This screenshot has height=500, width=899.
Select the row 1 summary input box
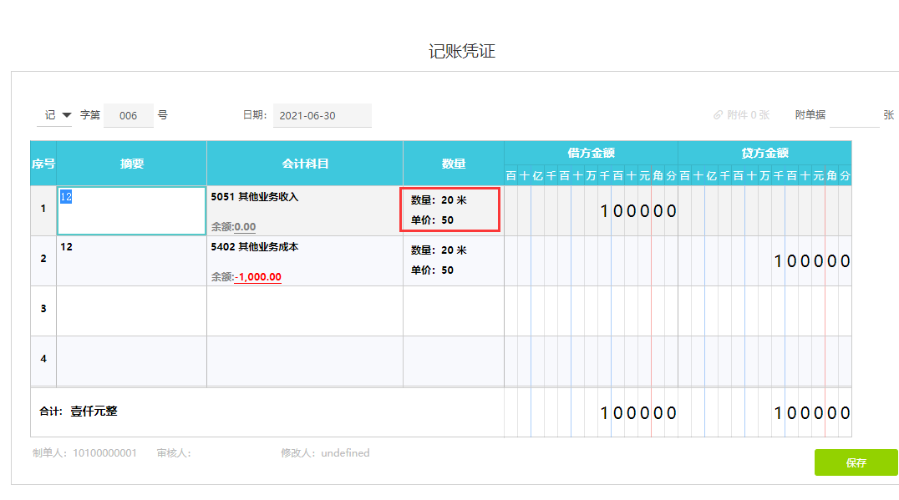coord(131,210)
